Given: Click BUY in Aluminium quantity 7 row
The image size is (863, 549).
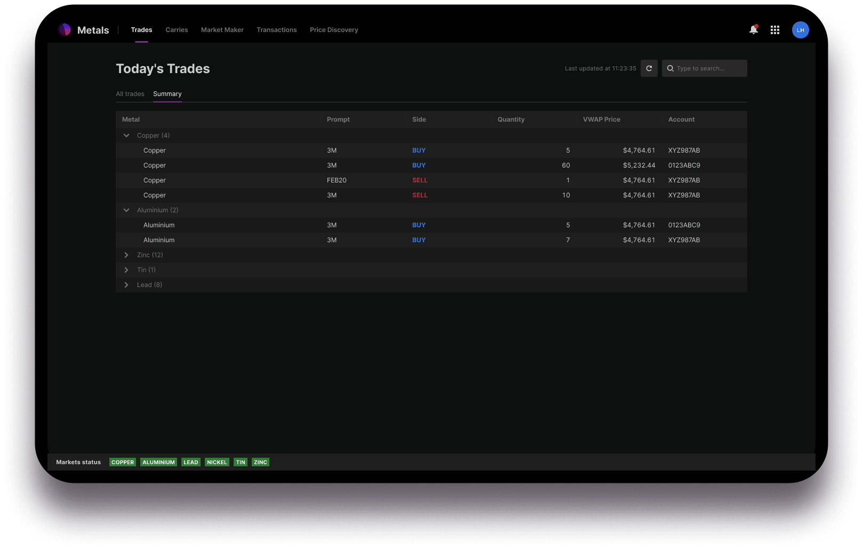Looking at the screenshot, I should pos(419,240).
